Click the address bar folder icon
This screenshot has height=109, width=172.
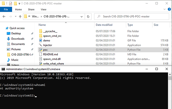tap(26, 16)
